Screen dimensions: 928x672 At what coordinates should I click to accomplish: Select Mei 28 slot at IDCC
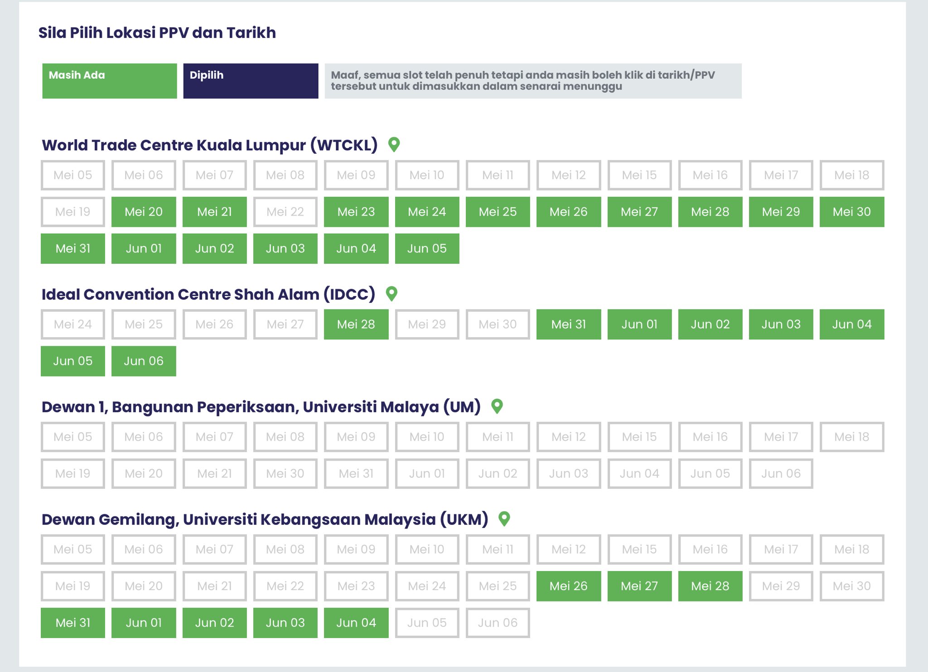[x=356, y=324]
